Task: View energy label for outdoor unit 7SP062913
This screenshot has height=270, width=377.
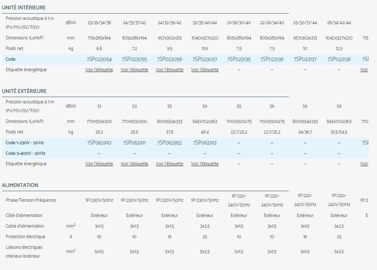Action: coord(205,164)
